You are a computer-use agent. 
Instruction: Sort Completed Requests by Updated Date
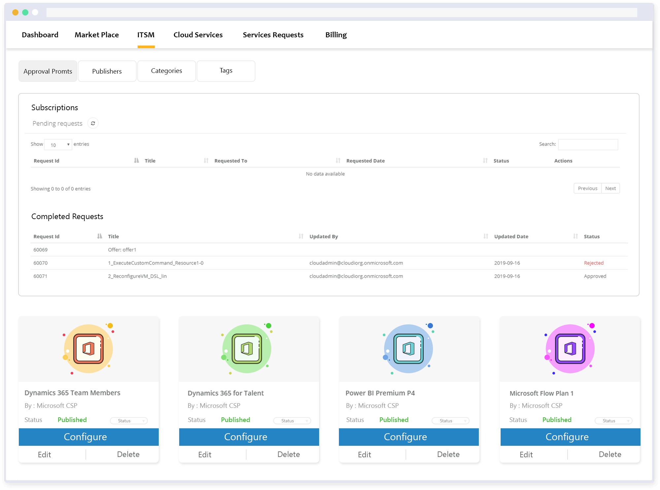point(485,236)
